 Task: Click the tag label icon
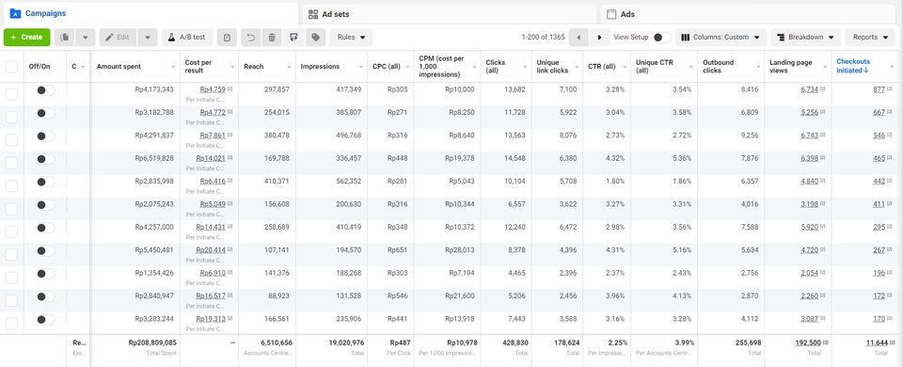[315, 38]
